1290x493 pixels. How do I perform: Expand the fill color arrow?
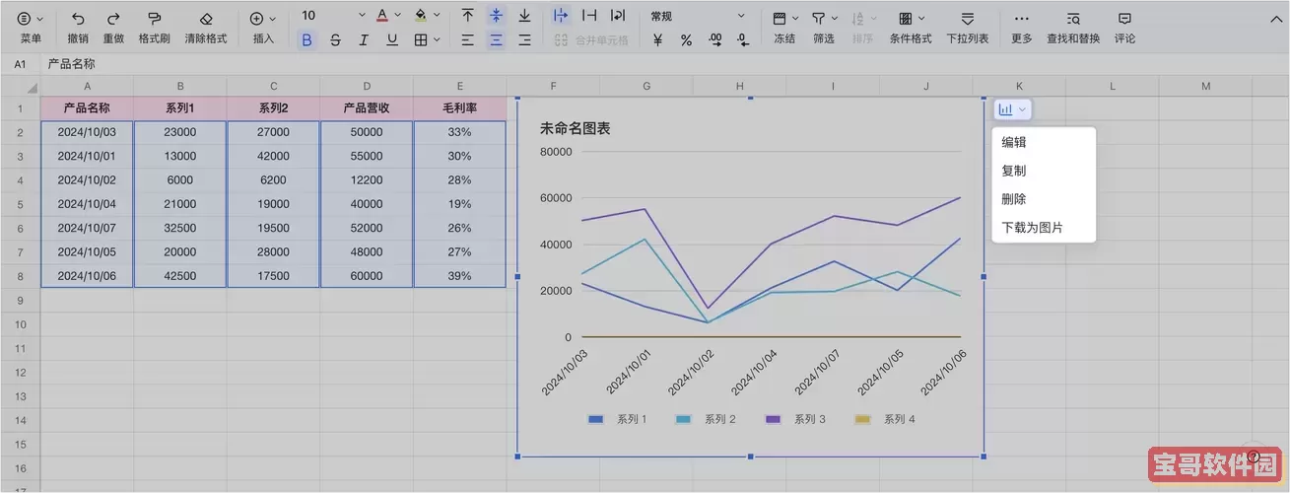coord(436,16)
